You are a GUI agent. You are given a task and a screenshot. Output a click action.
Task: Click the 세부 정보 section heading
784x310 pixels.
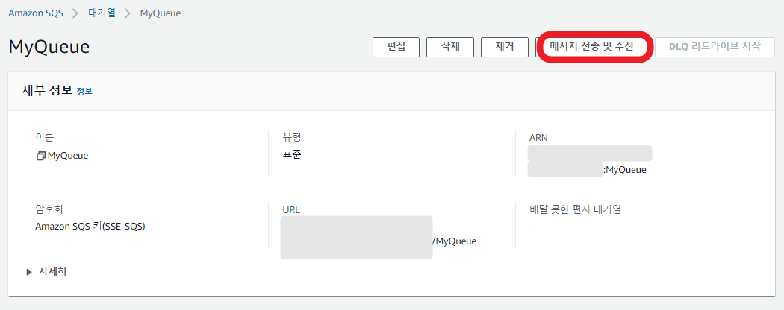click(x=48, y=91)
